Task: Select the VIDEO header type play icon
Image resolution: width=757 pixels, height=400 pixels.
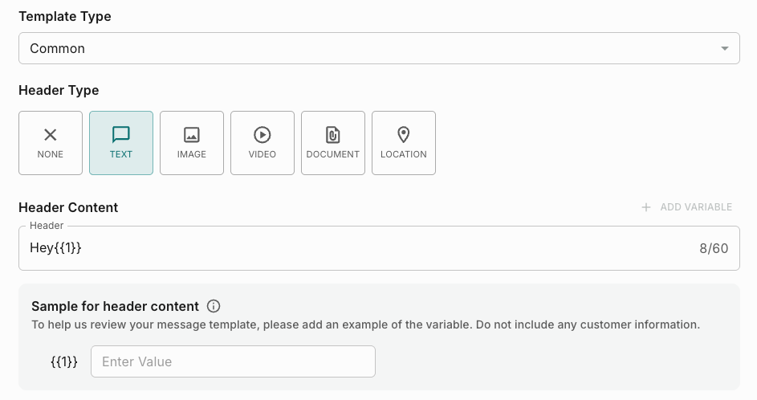Action: click(263, 135)
